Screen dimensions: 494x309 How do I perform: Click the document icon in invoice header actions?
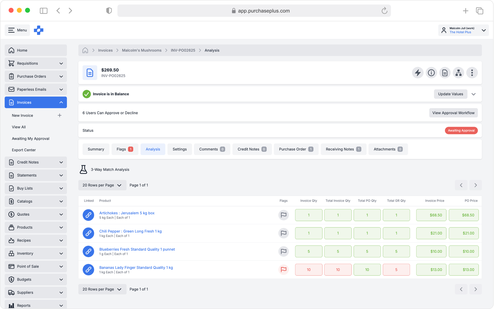click(445, 73)
